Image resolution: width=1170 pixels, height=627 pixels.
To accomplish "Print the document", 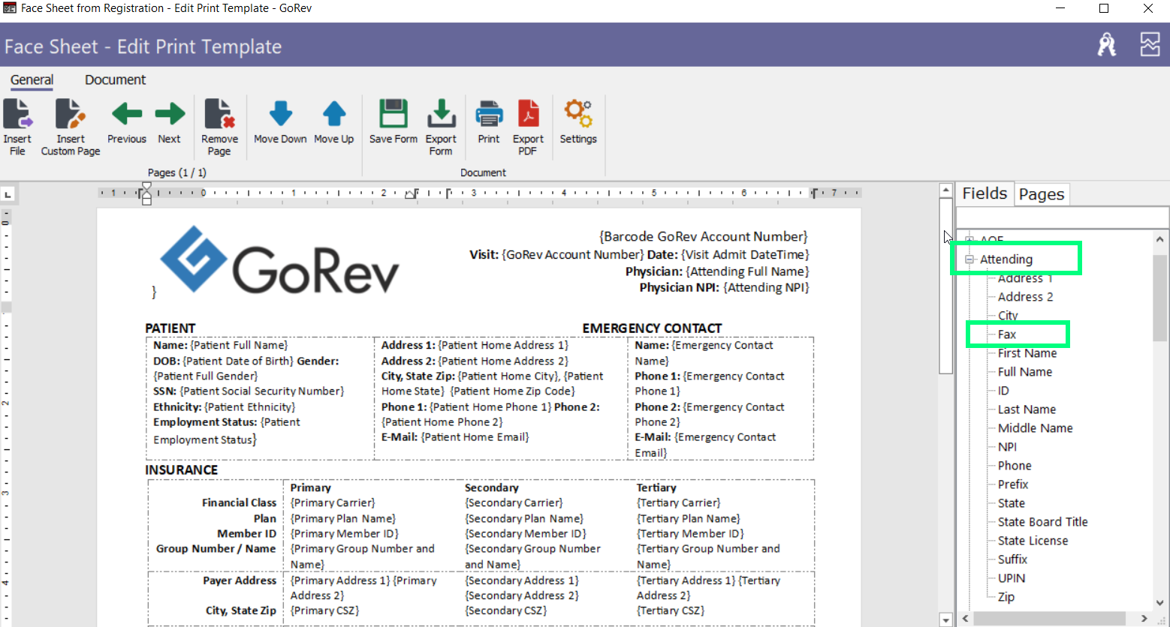I will [x=489, y=114].
